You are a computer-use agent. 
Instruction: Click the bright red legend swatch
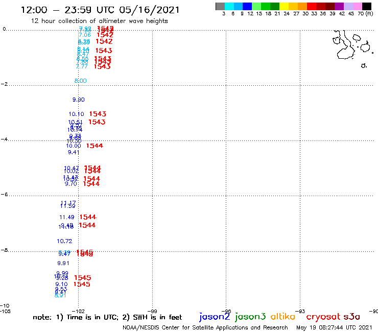point(312,6)
